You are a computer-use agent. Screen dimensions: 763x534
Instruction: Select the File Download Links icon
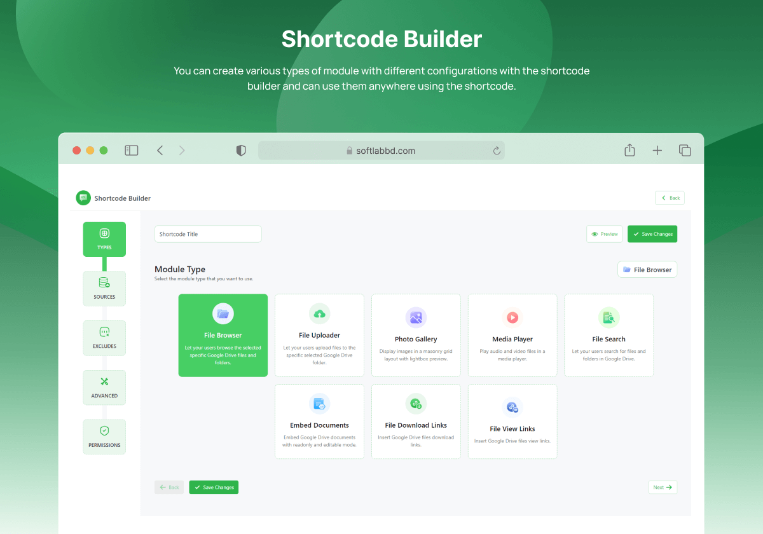(416, 404)
